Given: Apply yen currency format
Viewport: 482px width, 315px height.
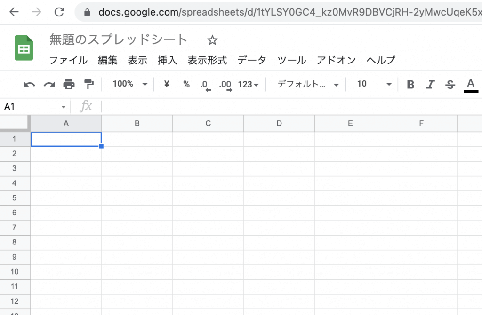Looking at the screenshot, I should point(167,84).
